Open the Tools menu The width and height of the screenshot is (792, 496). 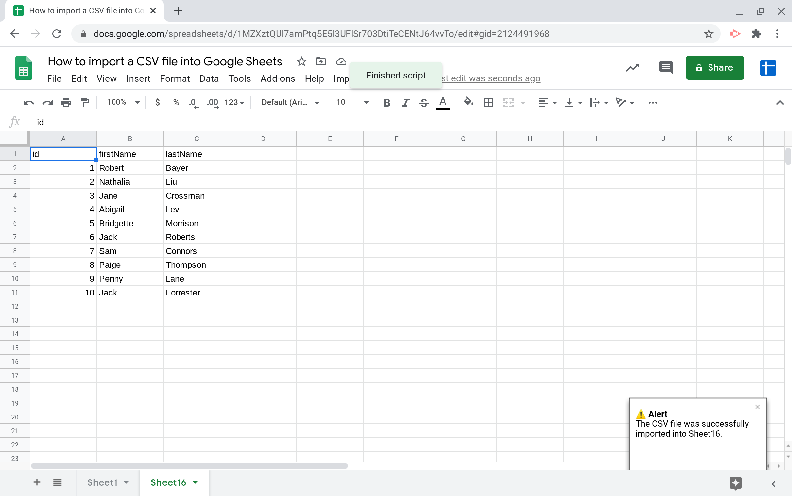[240, 79]
